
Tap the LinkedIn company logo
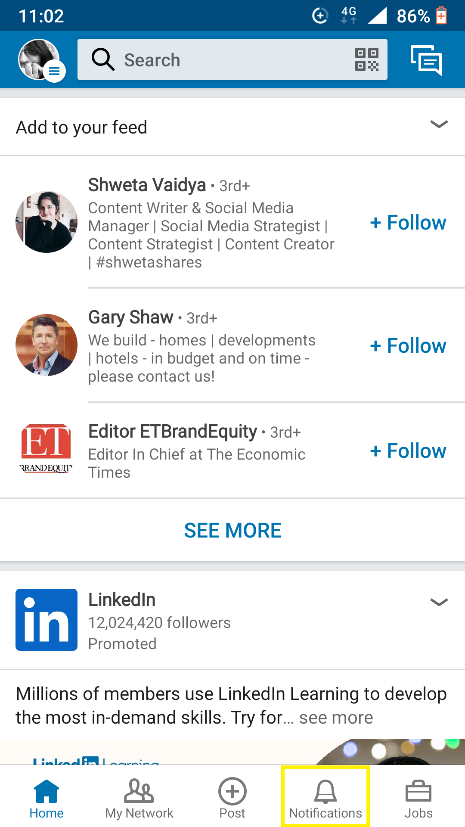tap(46, 620)
